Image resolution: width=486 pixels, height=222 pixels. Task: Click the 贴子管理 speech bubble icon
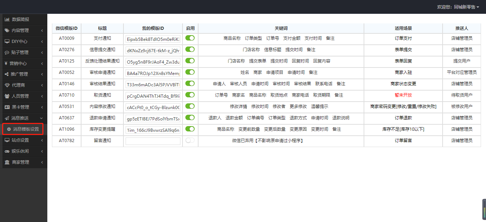click(7, 52)
